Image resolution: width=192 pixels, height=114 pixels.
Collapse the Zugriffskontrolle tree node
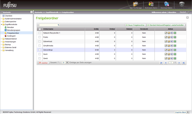[1, 25]
